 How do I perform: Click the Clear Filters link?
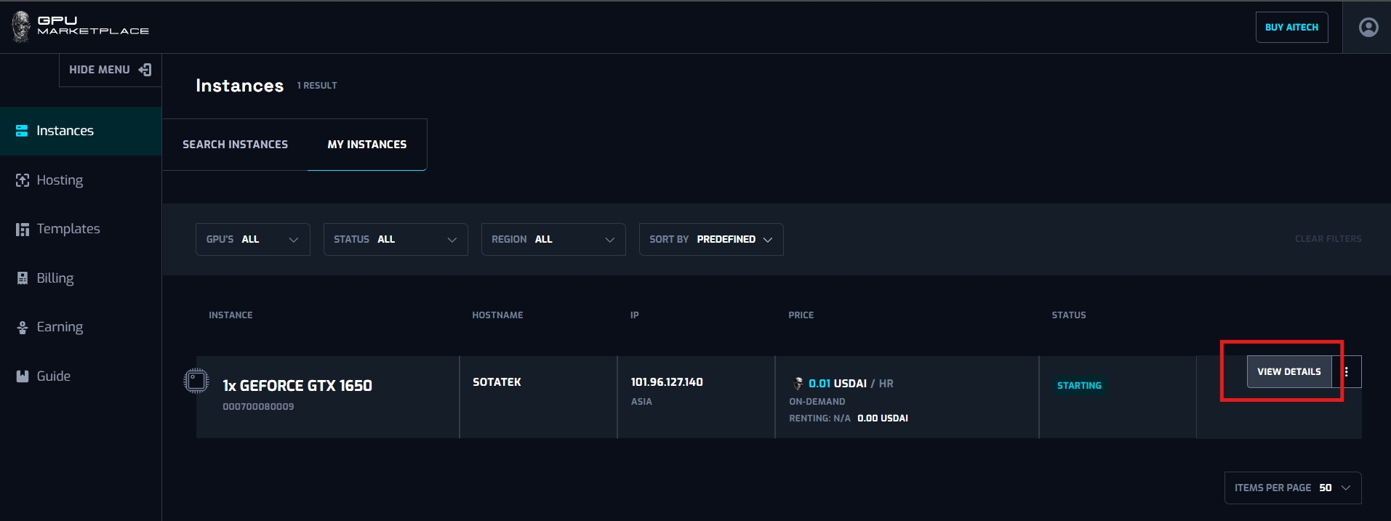(1328, 239)
